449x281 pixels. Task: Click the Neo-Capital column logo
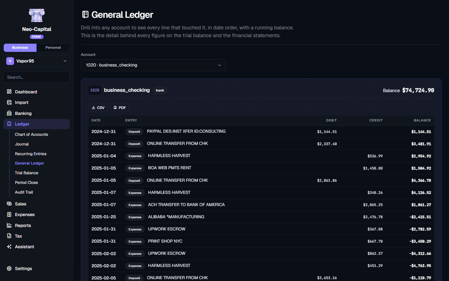tap(36, 16)
